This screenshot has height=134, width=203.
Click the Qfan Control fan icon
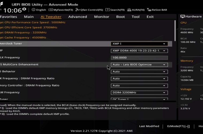[x=77, y=10]
